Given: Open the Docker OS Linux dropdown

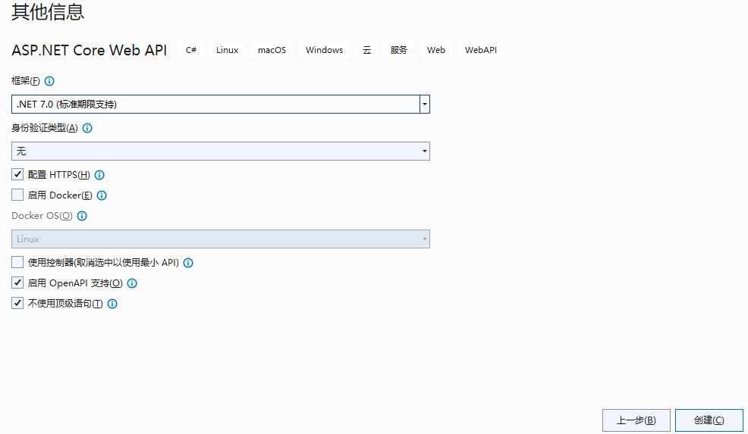Looking at the screenshot, I should pyautogui.click(x=220, y=239).
